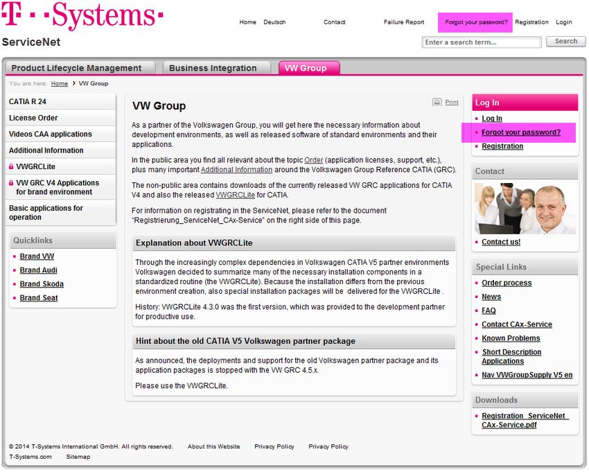Open the Known Problems link

coord(511,339)
